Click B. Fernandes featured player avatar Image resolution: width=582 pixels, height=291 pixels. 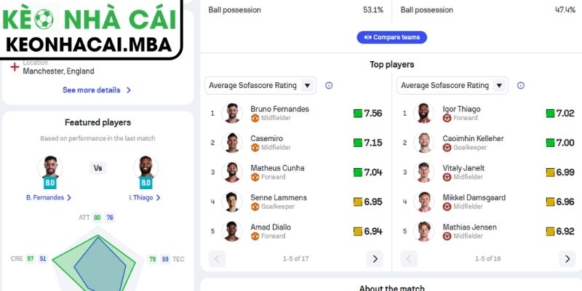49,169
